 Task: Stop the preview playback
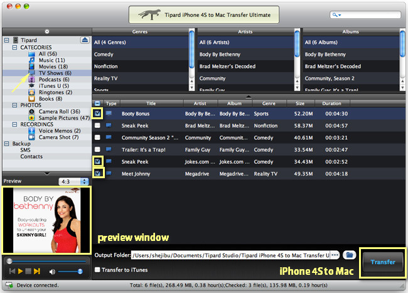(x=28, y=272)
